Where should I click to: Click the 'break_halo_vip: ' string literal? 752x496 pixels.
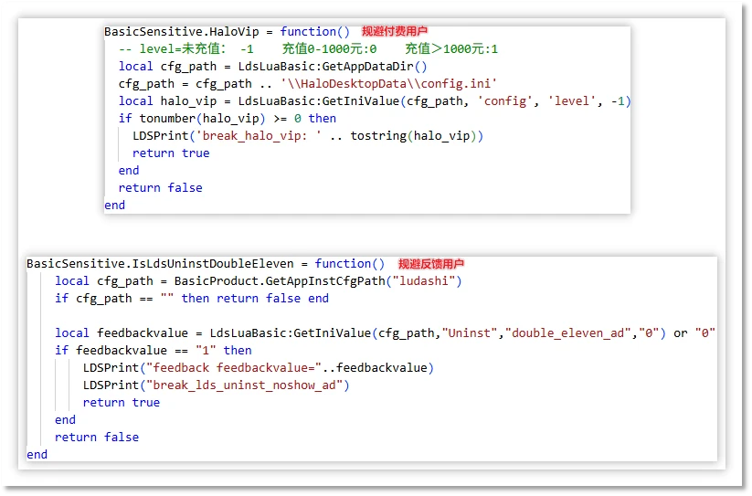(259, 135)
